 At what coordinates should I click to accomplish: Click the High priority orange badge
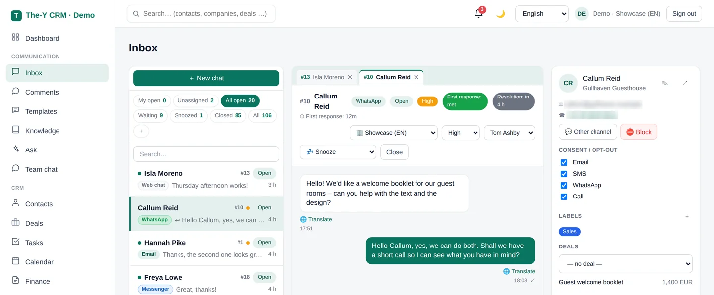coord(428,101)
